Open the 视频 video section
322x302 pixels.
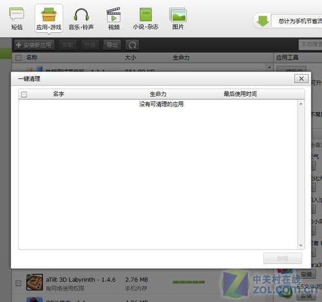click(x=113, y=19)
